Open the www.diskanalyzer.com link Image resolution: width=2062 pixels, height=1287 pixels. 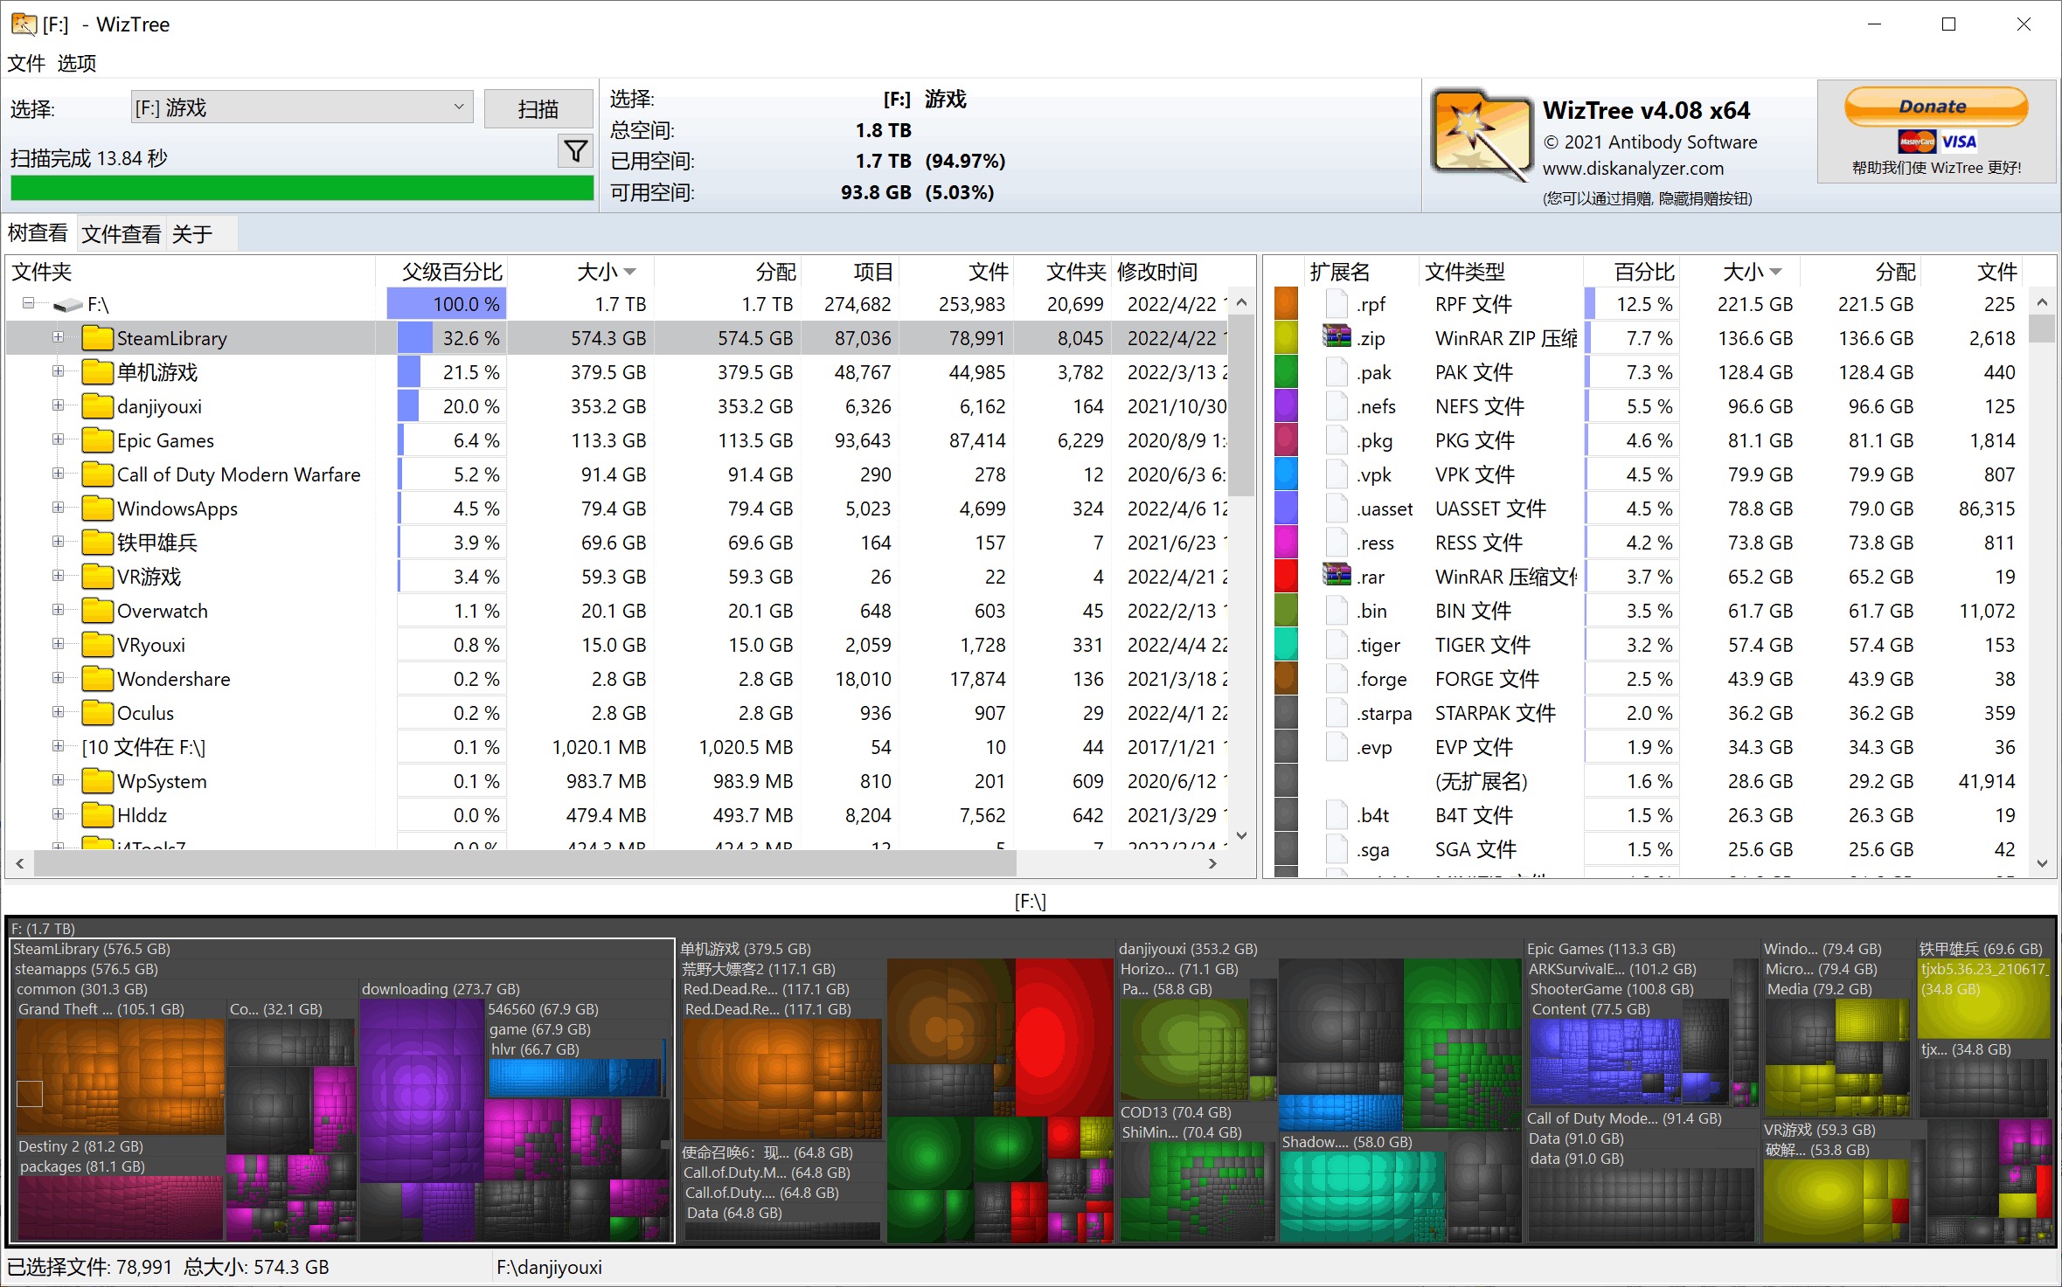[1633, 168]
